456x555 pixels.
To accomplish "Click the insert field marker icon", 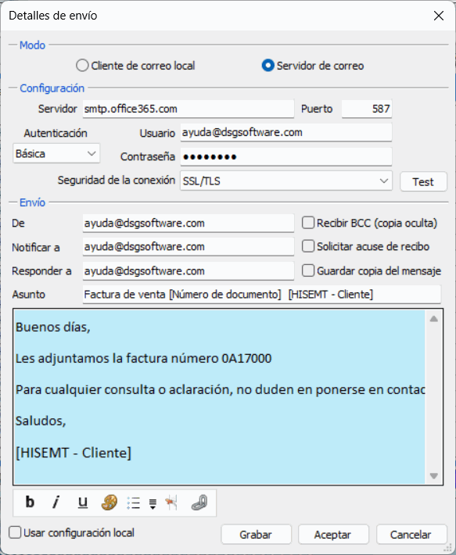I will coord(171,503).
